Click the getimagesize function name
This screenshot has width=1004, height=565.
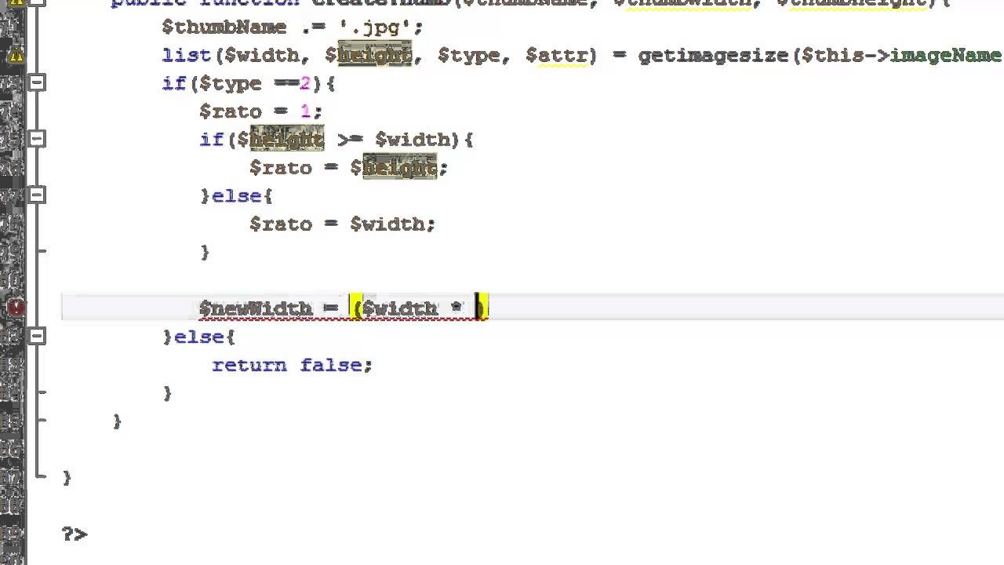(713, 55)
